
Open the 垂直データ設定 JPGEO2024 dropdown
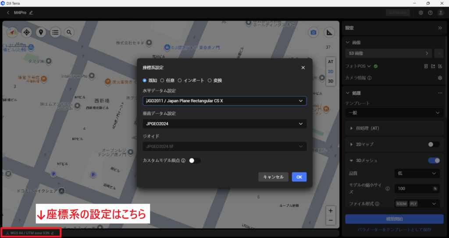point(224,124)
